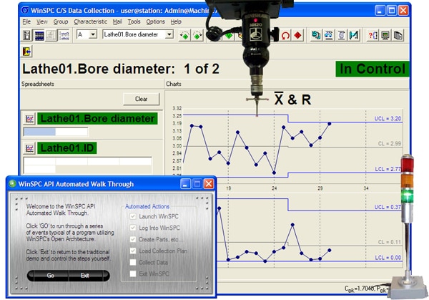Open the Tools menu
The width and height of the screenshot is (429, 300).
(x=134, y=22)
